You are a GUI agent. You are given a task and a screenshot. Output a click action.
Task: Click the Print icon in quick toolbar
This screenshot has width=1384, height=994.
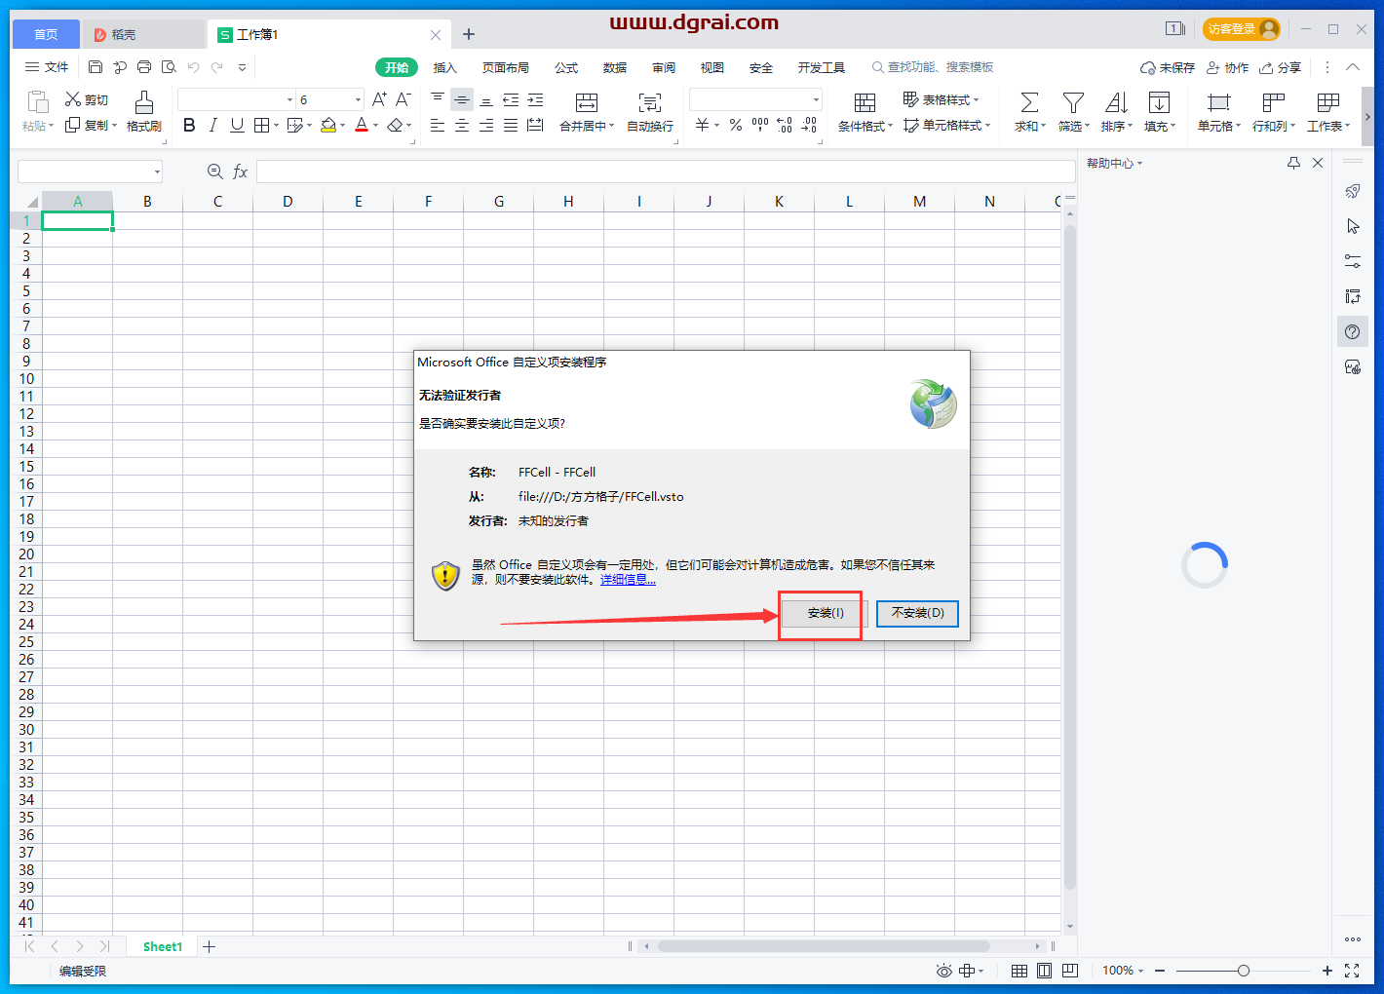[144, 67]
